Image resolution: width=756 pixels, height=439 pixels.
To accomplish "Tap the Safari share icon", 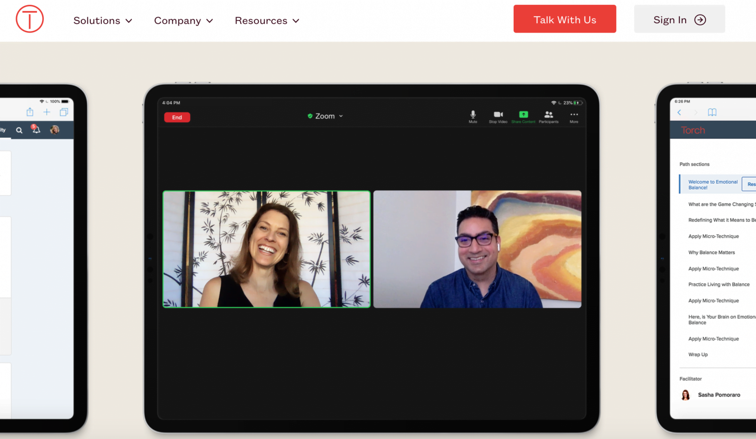I will click(30, 112).
